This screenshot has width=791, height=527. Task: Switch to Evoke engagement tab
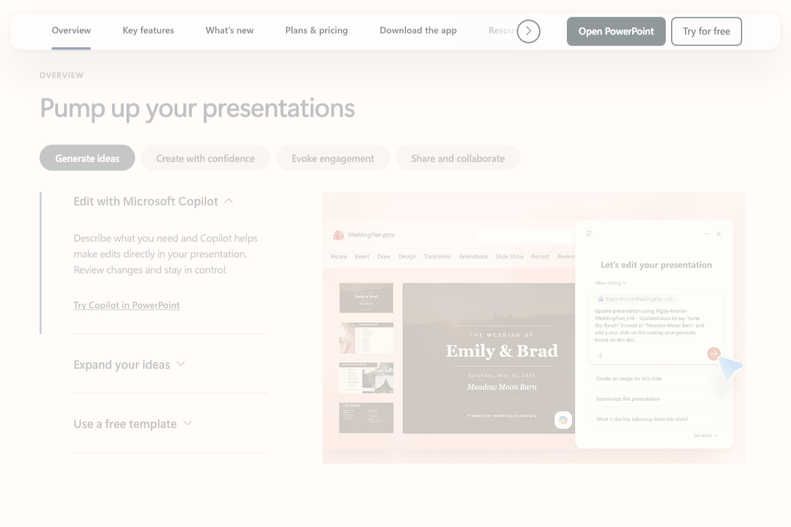pyautogui.click(x=333, y=158)
